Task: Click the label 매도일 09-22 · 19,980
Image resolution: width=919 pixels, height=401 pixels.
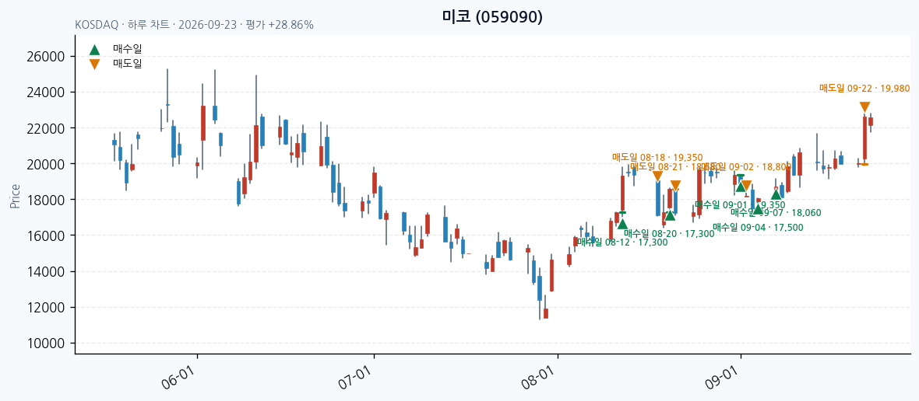Action: (x=864, y=89)
